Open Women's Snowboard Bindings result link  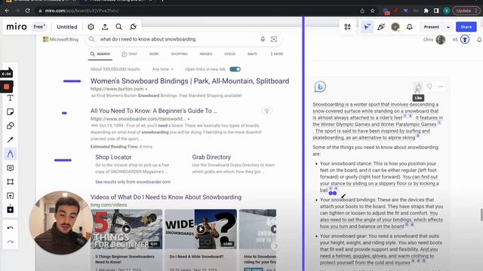[189, 81]
